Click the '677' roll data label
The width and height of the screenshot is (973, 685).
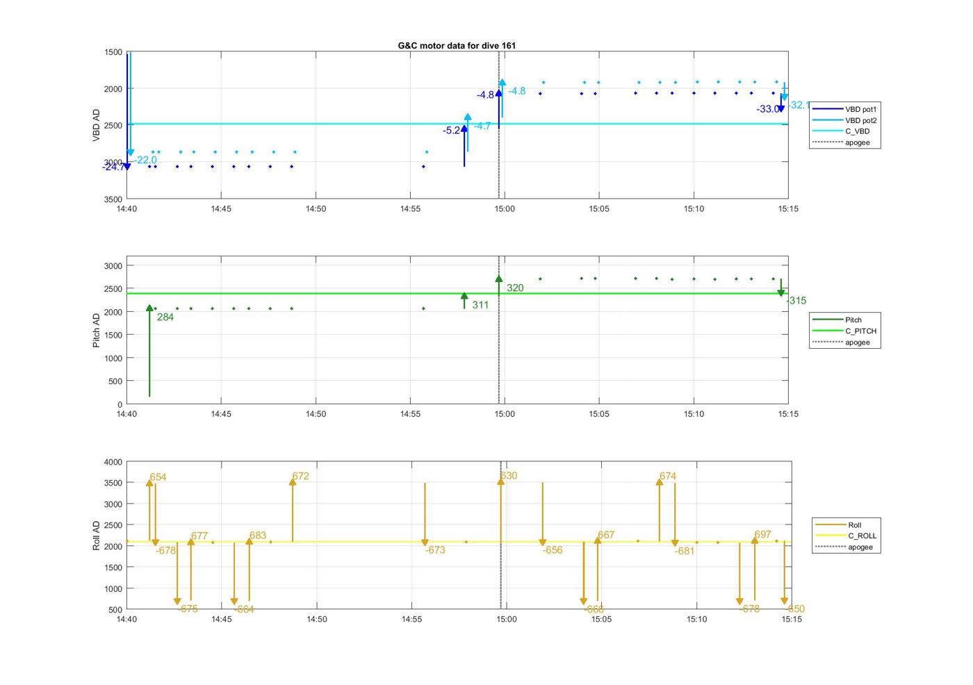[x=199, y=536]
